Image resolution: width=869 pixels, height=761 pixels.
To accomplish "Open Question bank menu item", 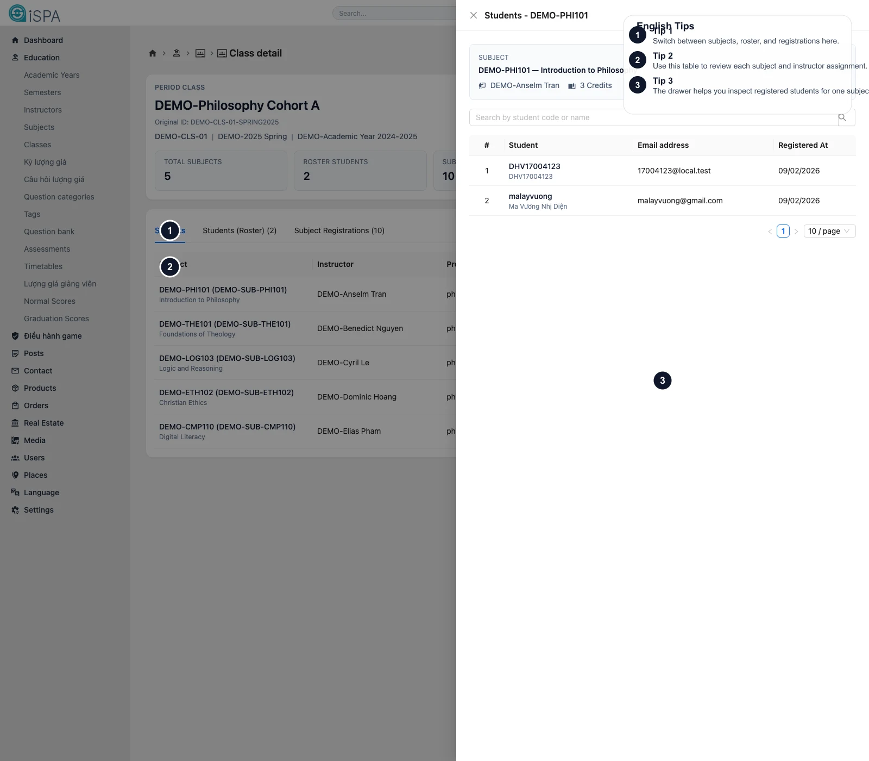I will (x=49, y=232).
